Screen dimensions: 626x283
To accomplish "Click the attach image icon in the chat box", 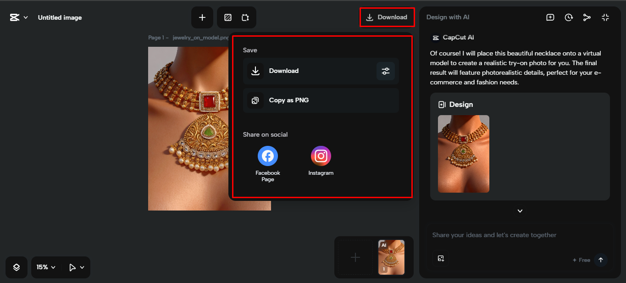I will 441,258.
